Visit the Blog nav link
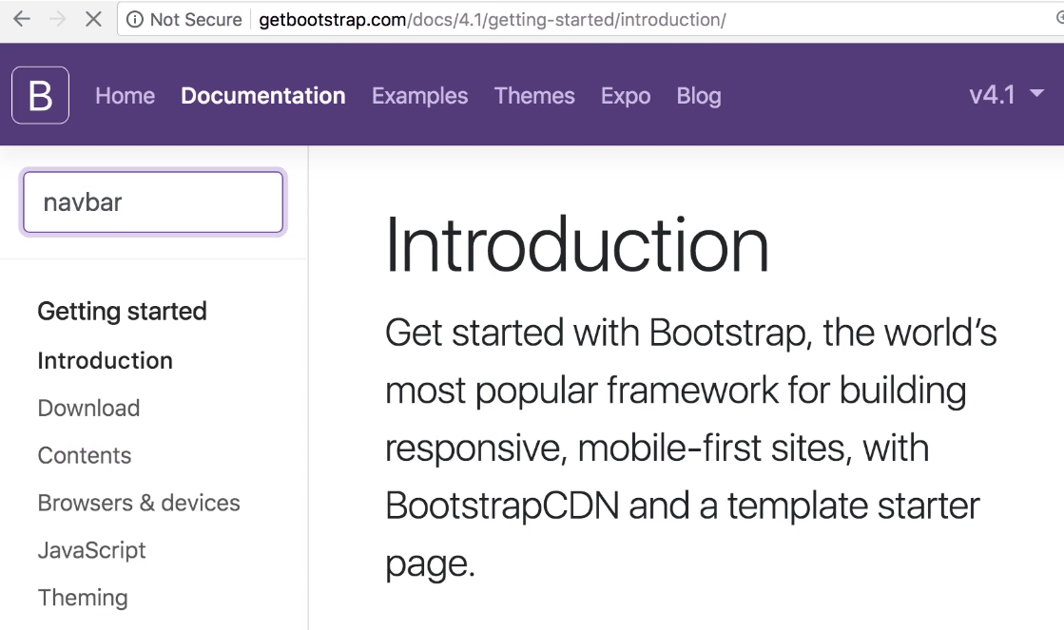Screen dimensions: 1064x630 (699, 96)
